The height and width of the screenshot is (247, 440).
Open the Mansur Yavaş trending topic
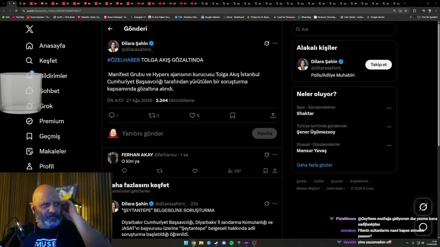pyautogui.click(x=312, y=151)
